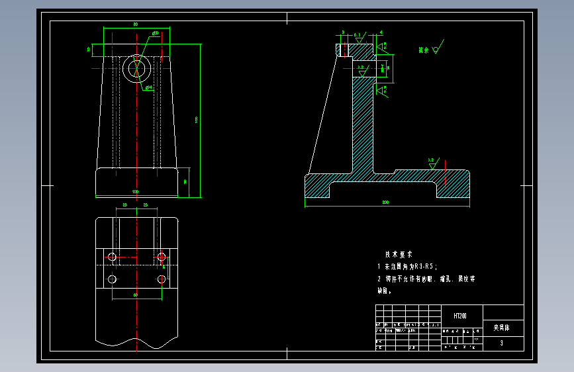Click the HT200 material label in title block
Screen dimensions: 574x372
tap(460, 316)
